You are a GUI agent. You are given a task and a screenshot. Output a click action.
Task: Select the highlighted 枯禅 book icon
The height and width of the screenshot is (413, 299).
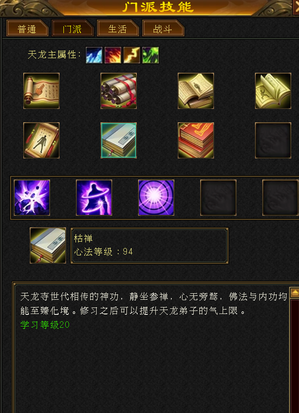pos(119,140)
